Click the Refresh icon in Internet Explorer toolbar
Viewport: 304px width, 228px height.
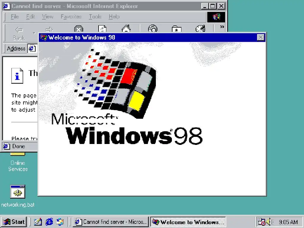tap(102, 29)
